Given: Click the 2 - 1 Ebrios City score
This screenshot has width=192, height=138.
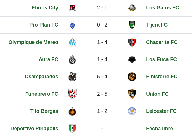Looking at the screenshot, I should [102, 8].
